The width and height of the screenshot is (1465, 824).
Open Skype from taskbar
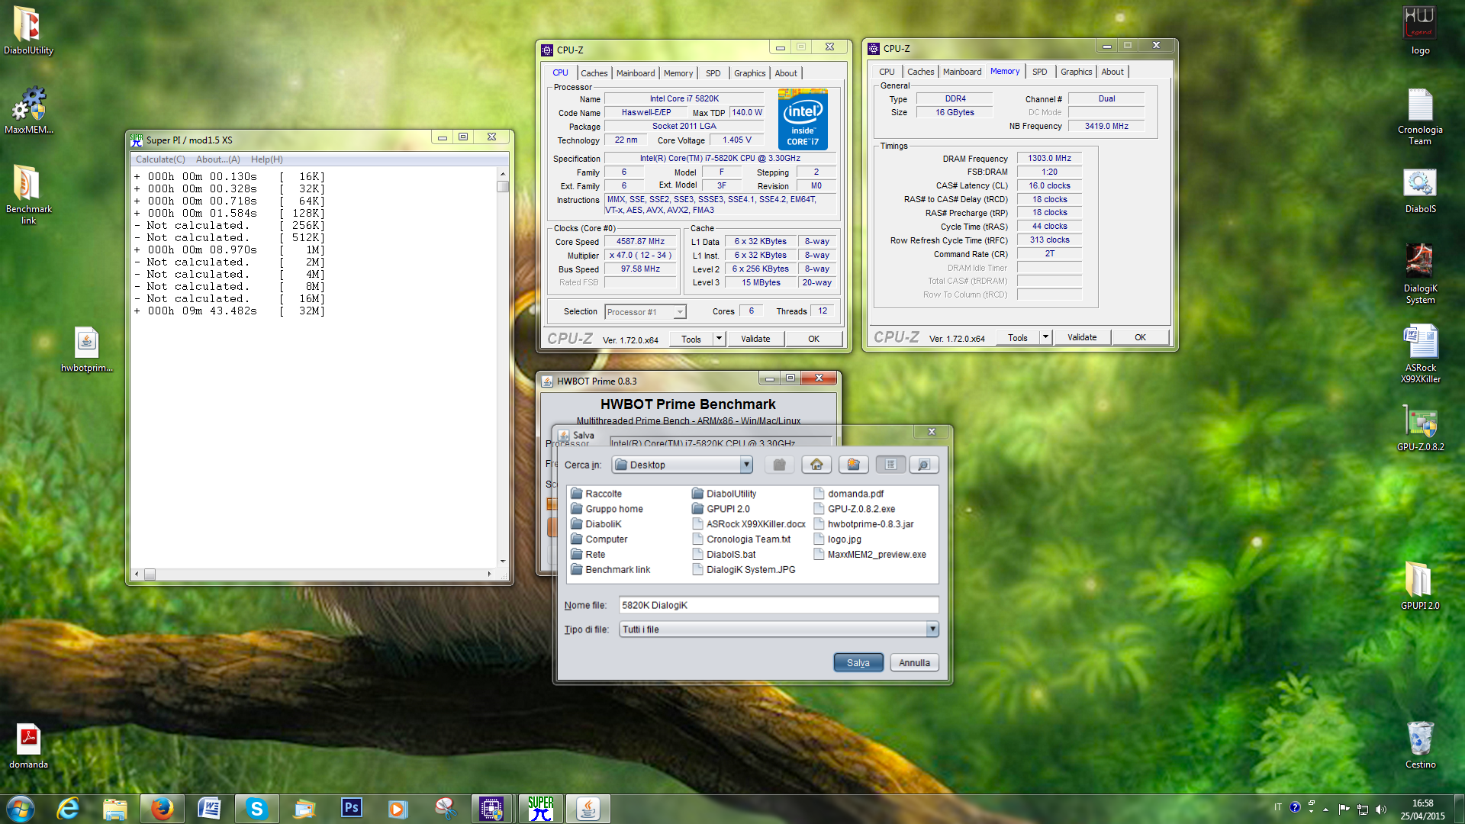point(256,809)
